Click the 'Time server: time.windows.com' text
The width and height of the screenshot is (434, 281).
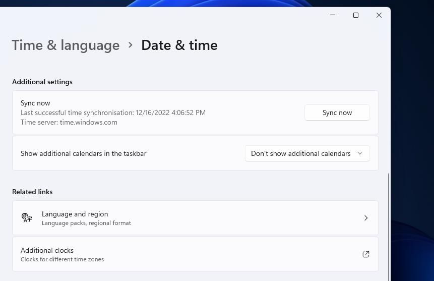[x=69, y=122]
